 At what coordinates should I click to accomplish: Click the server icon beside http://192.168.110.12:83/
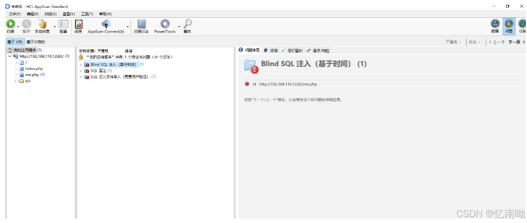(15, 56)
